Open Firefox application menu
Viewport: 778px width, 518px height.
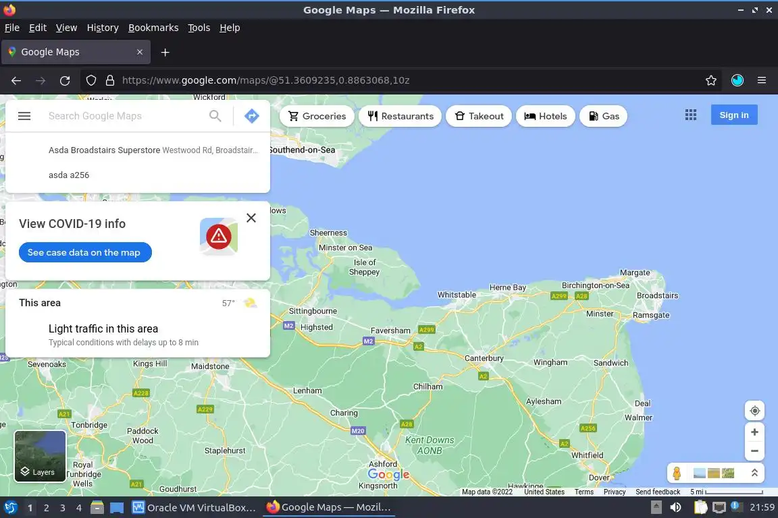(762, 80)
